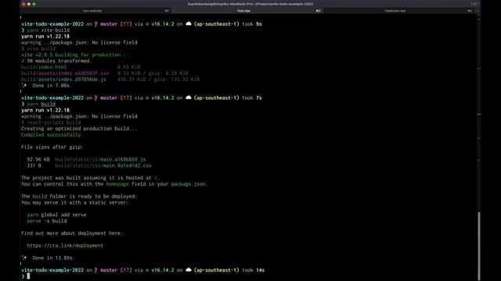Close the terminal window with red button

point(23,4)
